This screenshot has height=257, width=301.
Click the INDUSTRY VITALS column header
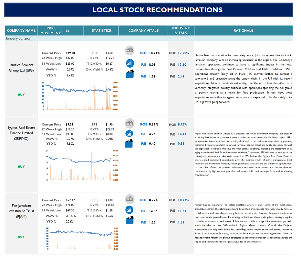(181, 30)
